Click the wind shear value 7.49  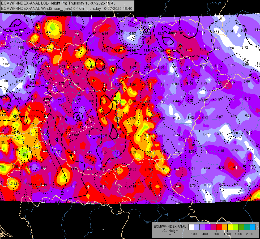click(78, 33)
